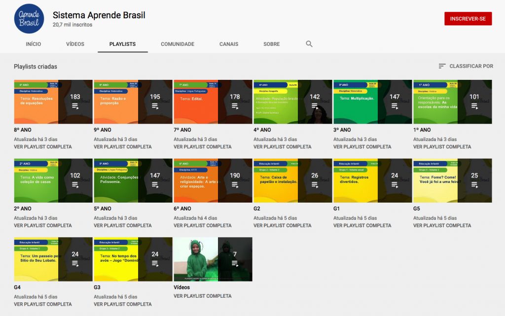Open the Classificar por sort dropdown
This screenshot has height=316, width=505.
[x=466, y=66]
